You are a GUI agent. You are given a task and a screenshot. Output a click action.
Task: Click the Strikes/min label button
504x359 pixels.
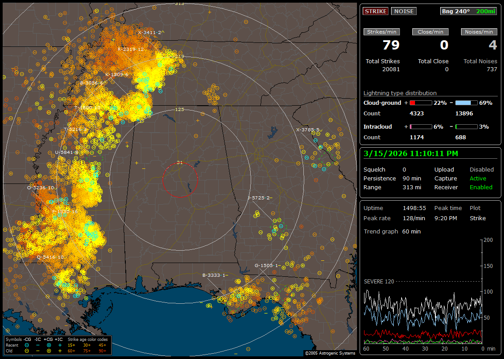(382, 32)
